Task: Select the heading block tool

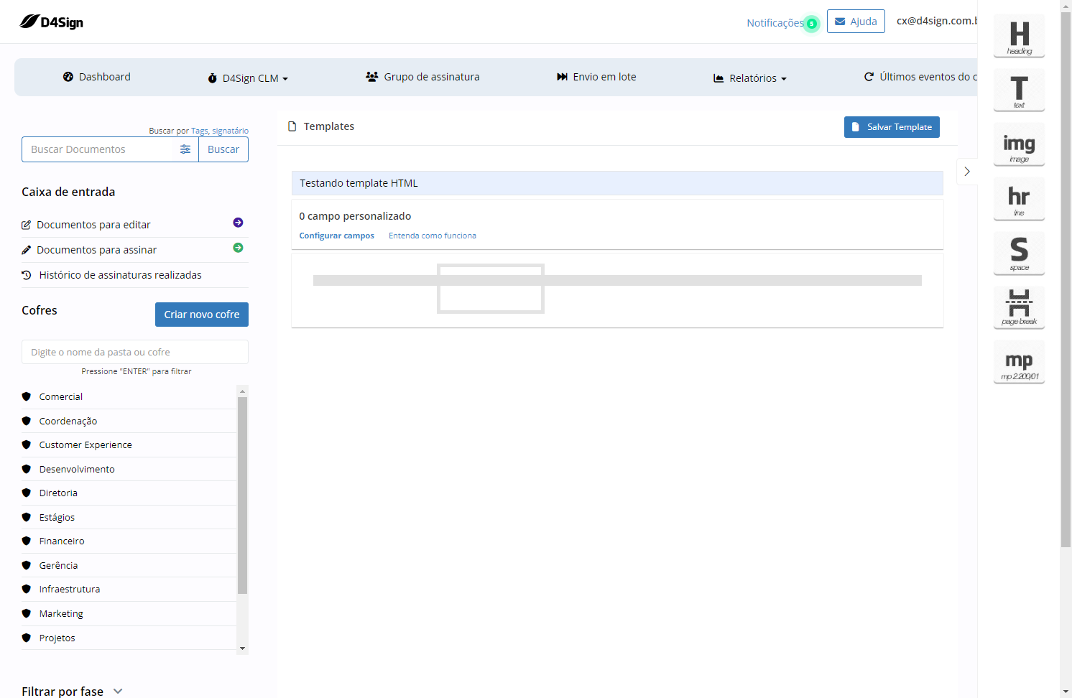Action: point(1019,36)
